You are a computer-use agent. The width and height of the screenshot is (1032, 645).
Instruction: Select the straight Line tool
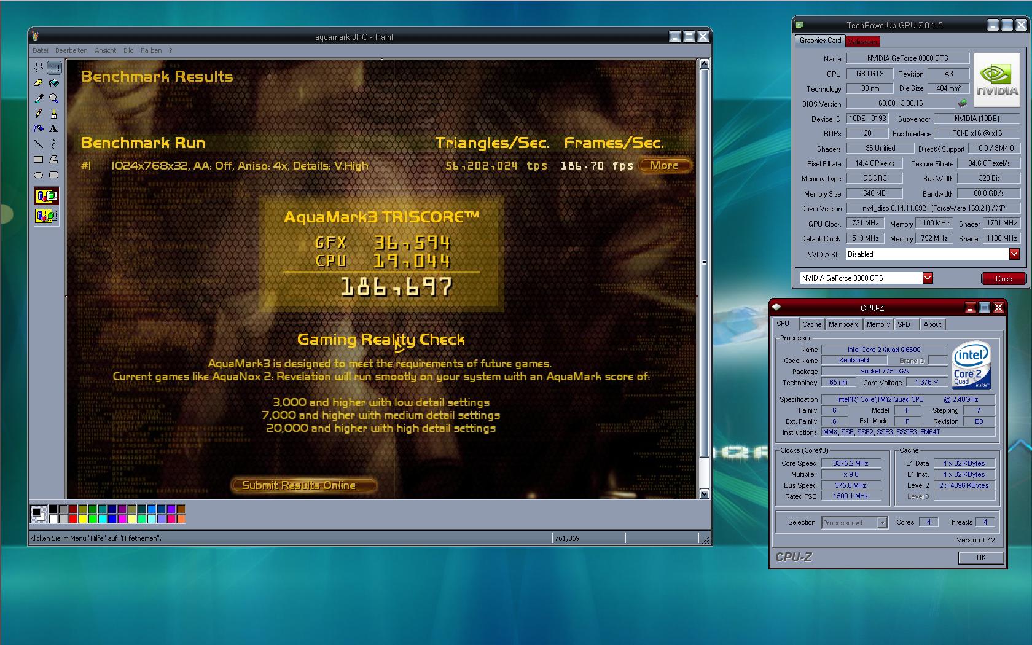39,144
